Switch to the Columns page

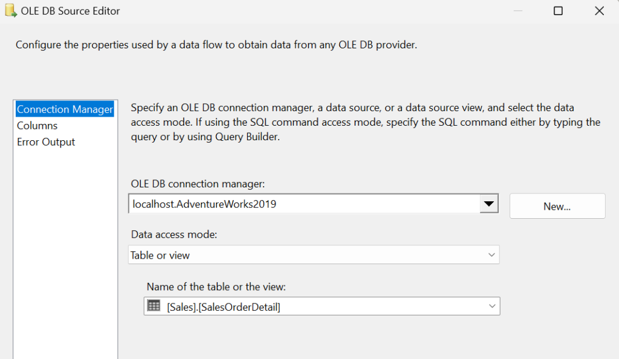(x=37, y=125)
